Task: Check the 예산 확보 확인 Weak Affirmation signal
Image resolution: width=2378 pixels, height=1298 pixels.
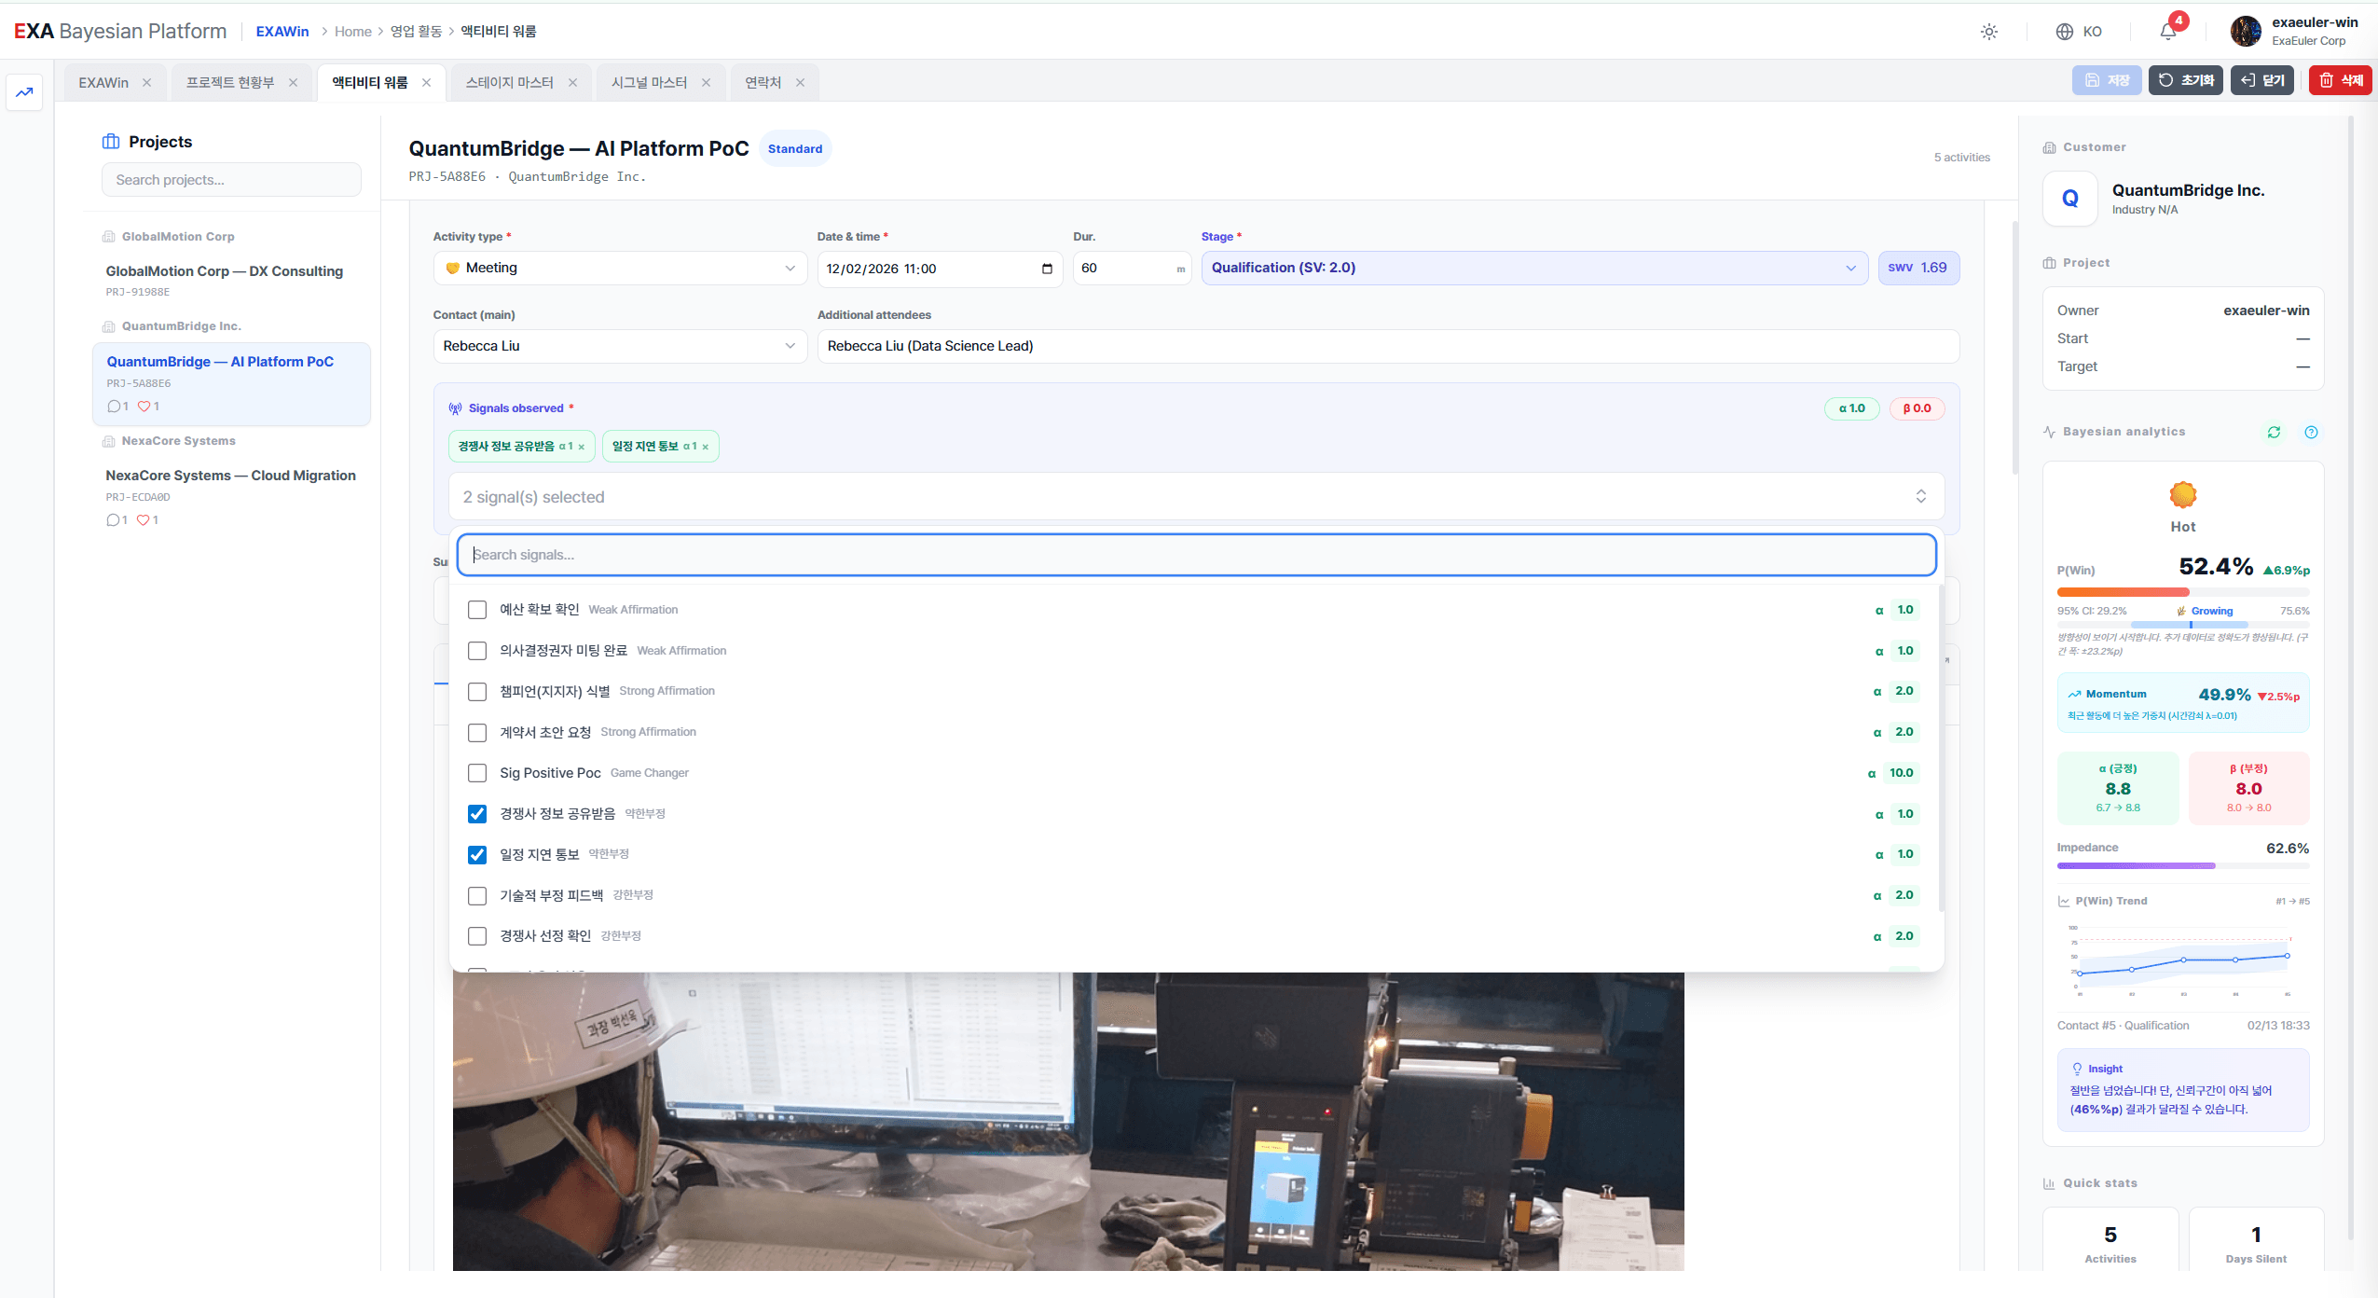Action: click(x=477, y=610)
